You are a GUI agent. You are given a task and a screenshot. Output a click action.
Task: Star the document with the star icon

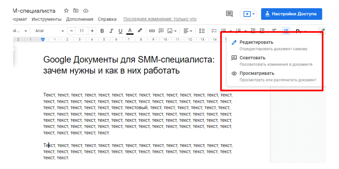[x=66, y=11]
